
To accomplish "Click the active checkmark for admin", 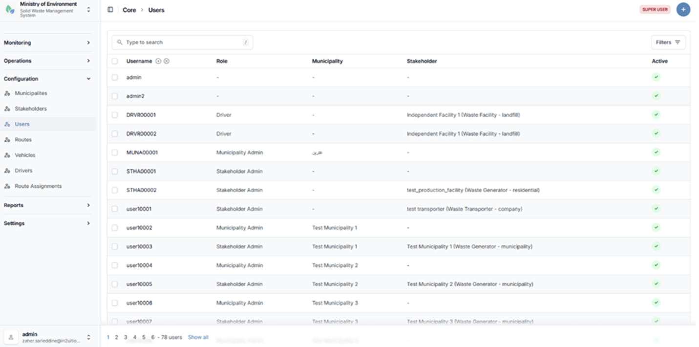I will pos(656,77).
